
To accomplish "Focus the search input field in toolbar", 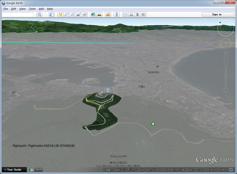I will point(18,15).
